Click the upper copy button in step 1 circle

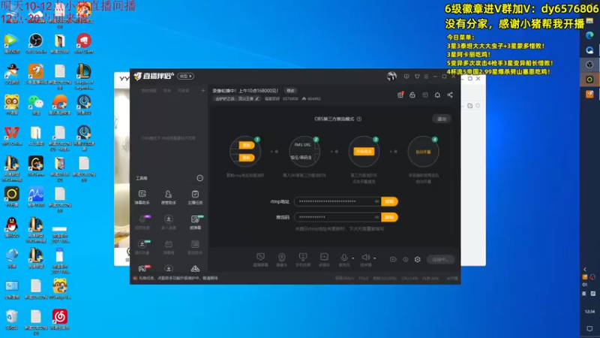coord(246,145)
